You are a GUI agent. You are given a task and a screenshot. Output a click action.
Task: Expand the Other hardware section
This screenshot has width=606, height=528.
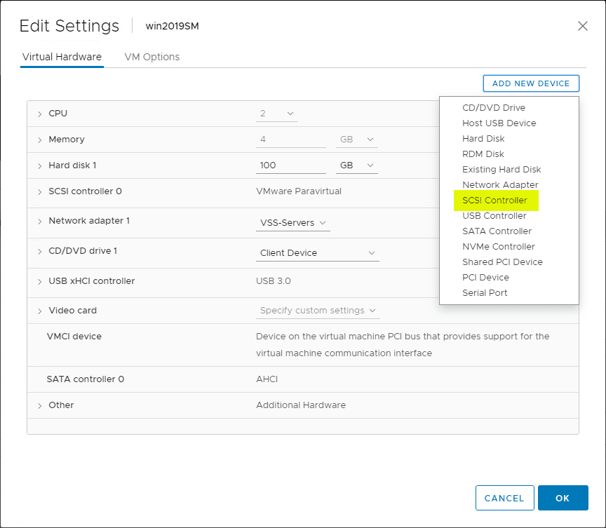pyautogui.click(x=41, y=405)
